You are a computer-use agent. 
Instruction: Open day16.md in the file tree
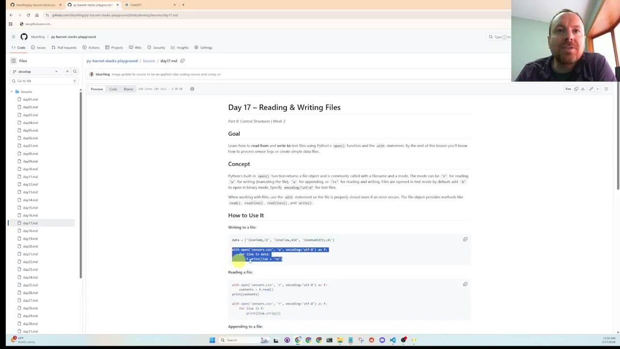tap(30, 215)
